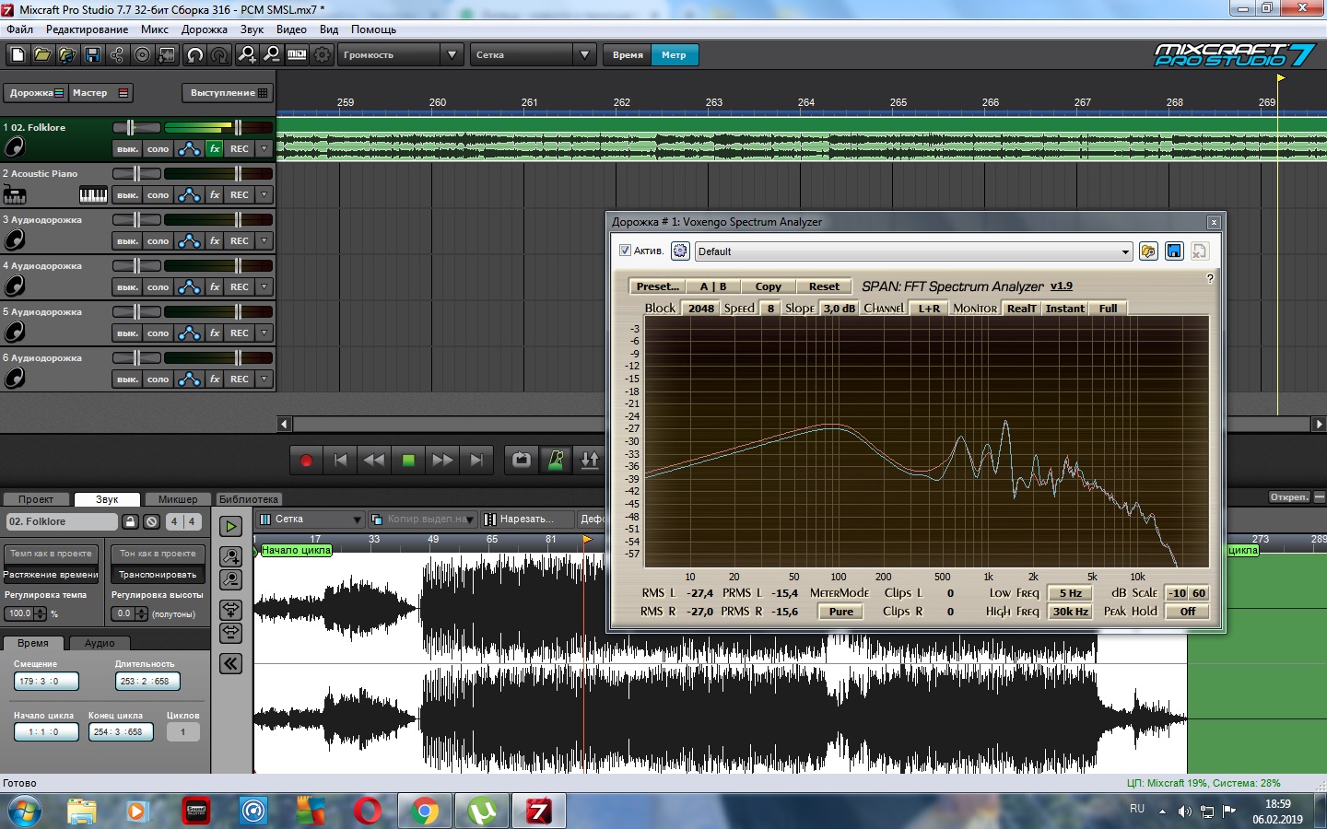Image resolution: width=1327 pixels, height=829 pixels.
Task: Mute track 4 Аудиодорожка with вык.
Action: 127,286
